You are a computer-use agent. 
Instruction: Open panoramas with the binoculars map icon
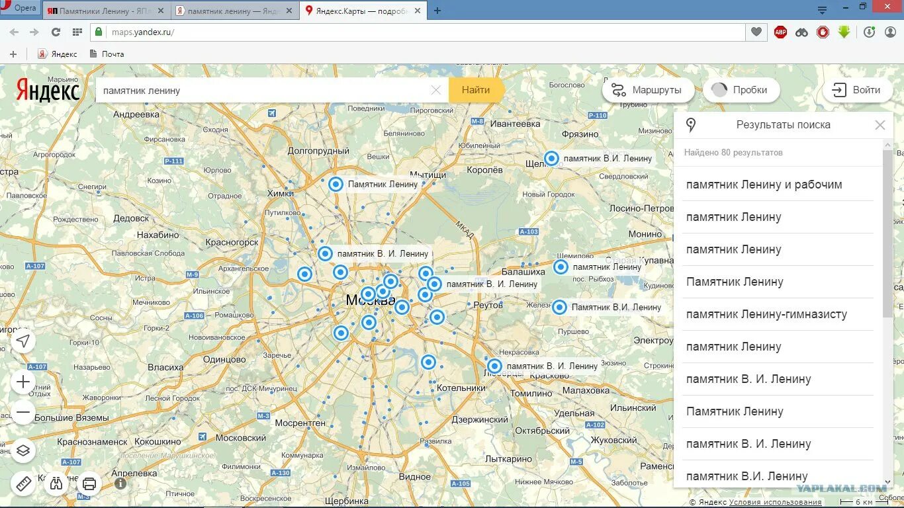(x=56, y=484)
